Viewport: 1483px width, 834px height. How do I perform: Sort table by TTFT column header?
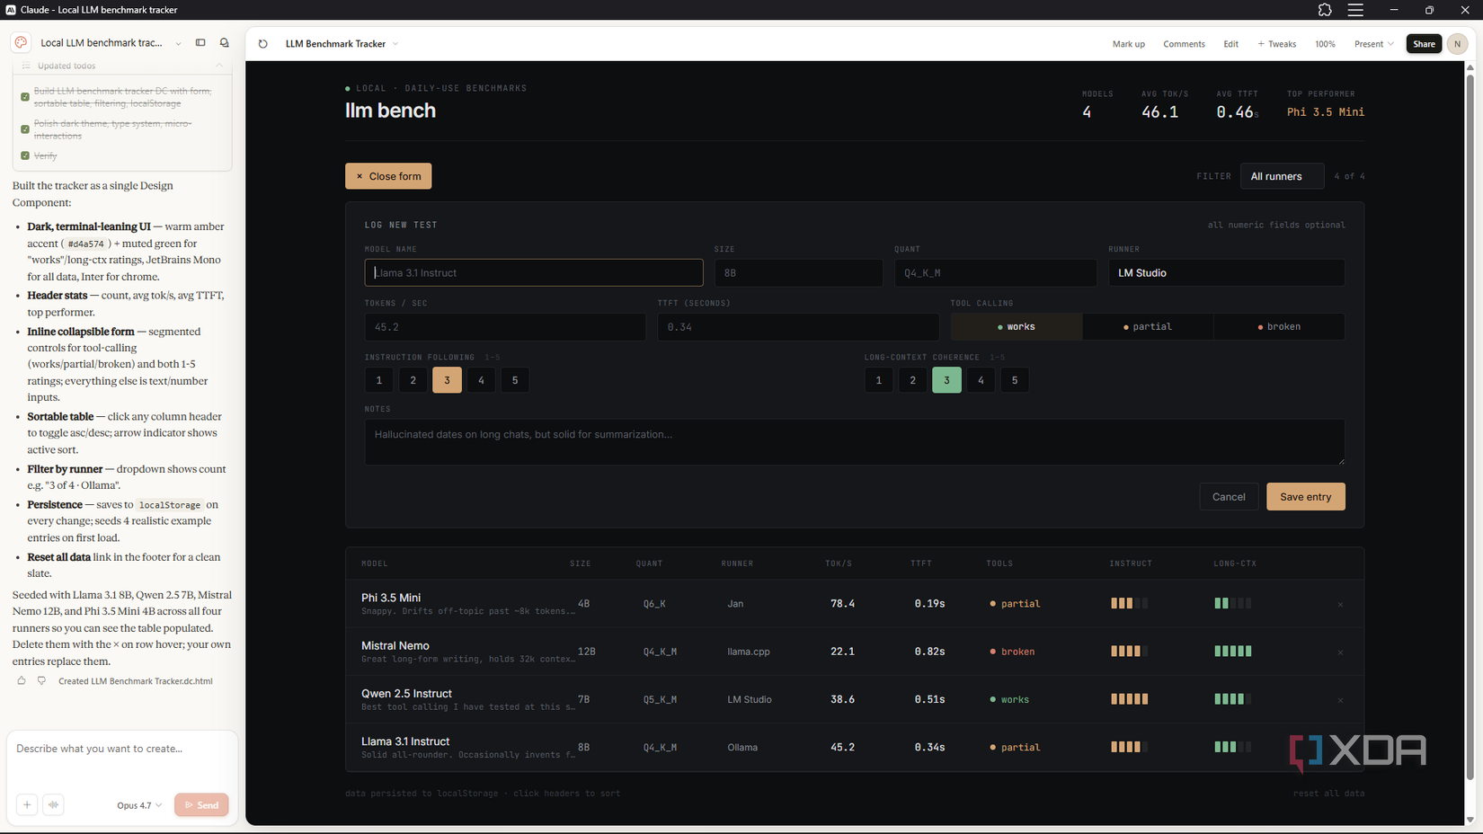click(x=920, y=563)
